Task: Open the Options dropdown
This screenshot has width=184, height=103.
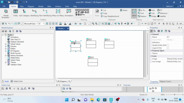Action: click(170, 6)
